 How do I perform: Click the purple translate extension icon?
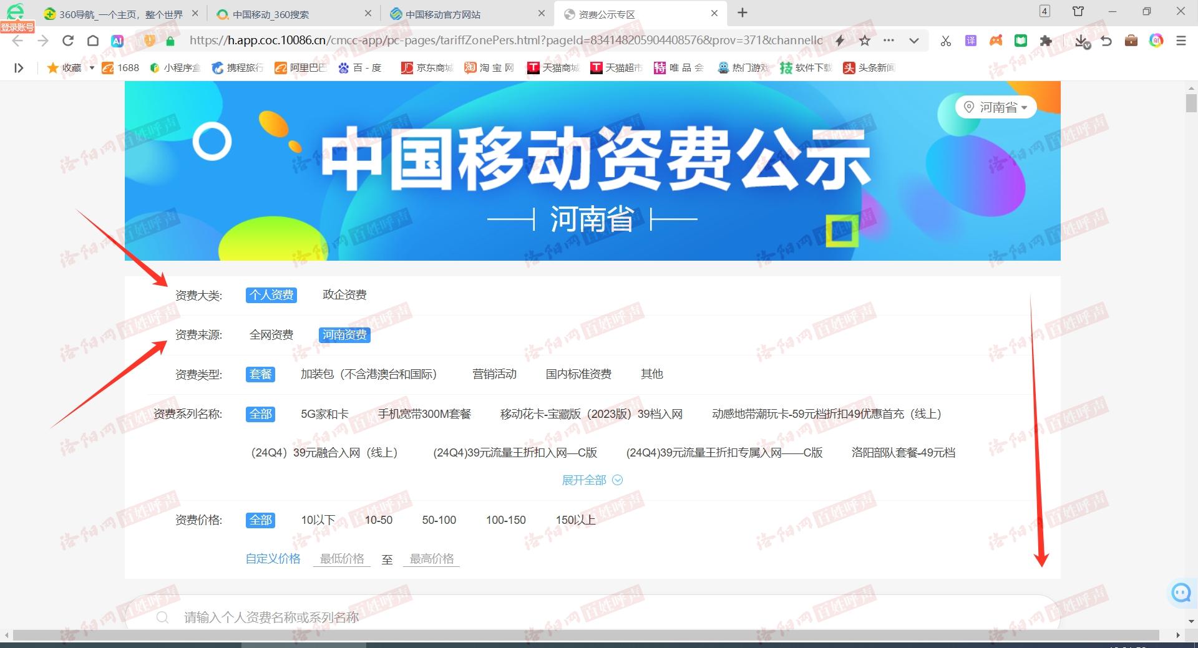pos(971,41)
